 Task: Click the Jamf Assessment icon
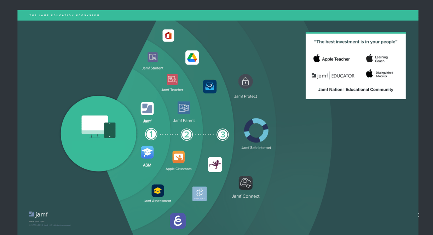[158, 191]
